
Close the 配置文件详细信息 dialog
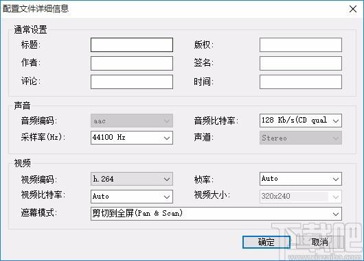click(x=353, y=9)
